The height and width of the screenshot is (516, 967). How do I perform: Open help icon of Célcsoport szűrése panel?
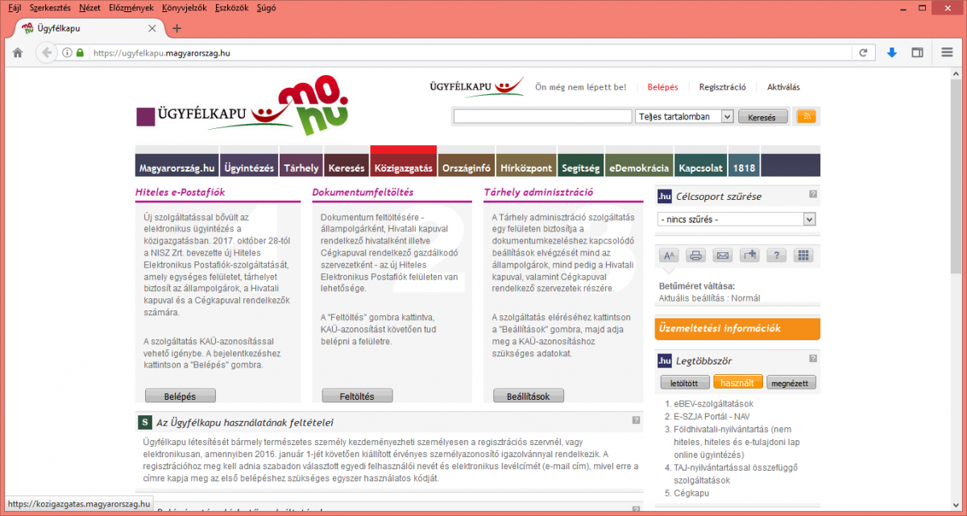tap(813, 194)
